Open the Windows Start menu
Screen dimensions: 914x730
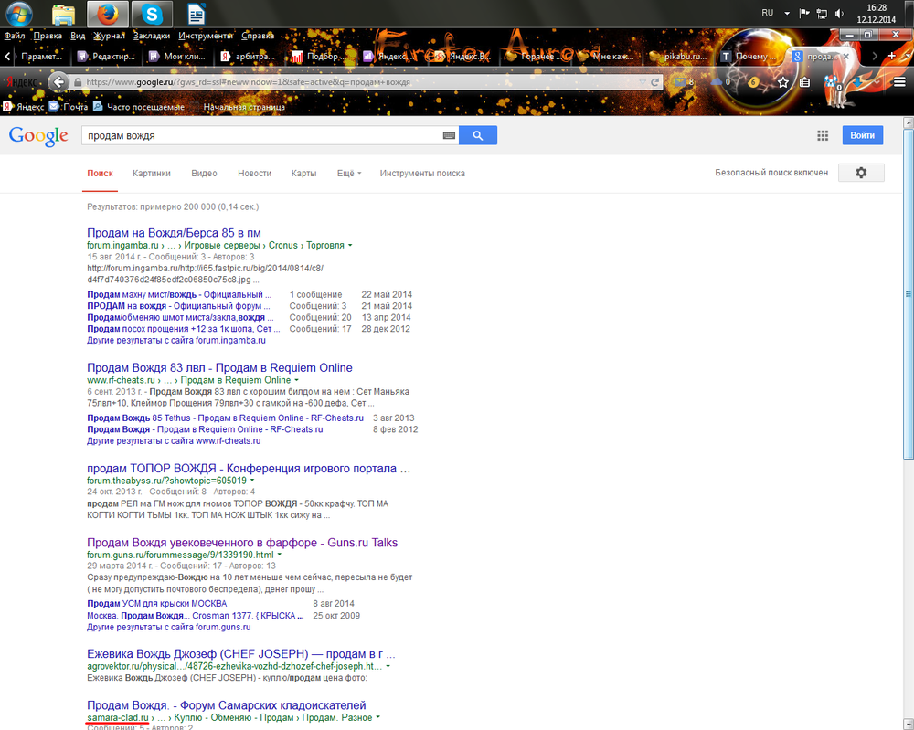click(x=18, y=14)
